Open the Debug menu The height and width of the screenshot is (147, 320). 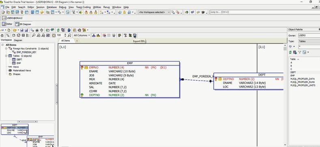[62, 7]
